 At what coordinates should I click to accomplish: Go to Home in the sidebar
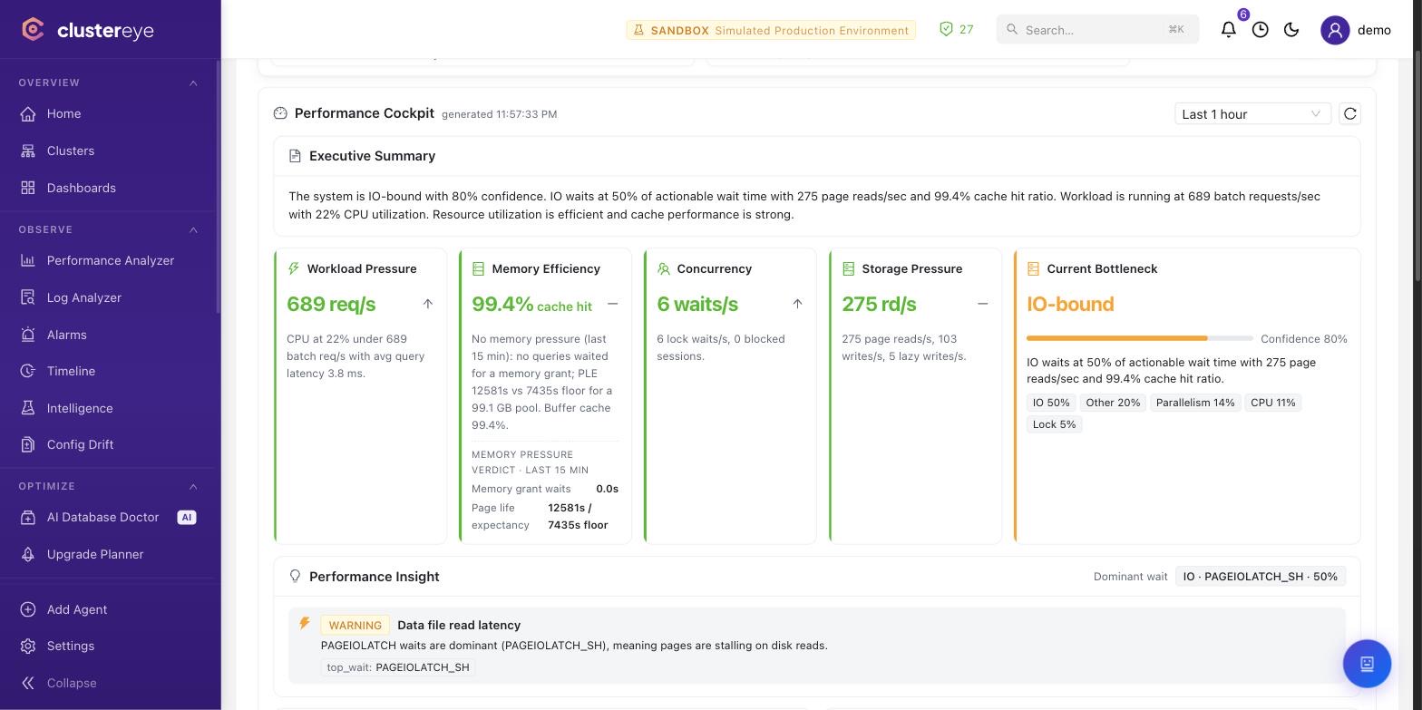(109, 113)
